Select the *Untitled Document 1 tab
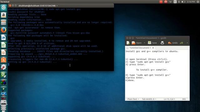The width and height of the screenshot is (200, 112). click(x=140, y=48)
